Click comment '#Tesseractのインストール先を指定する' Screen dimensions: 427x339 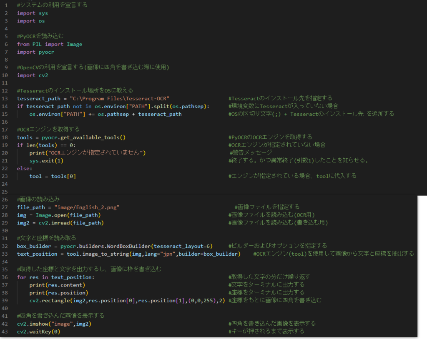click(280, 98)
